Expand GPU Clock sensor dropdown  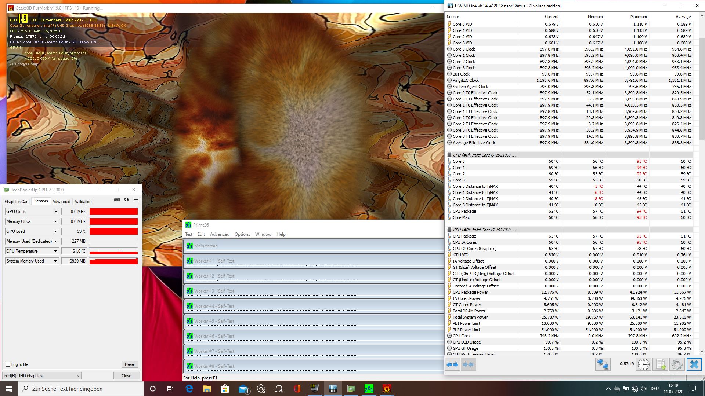click(x=55, y=212)
